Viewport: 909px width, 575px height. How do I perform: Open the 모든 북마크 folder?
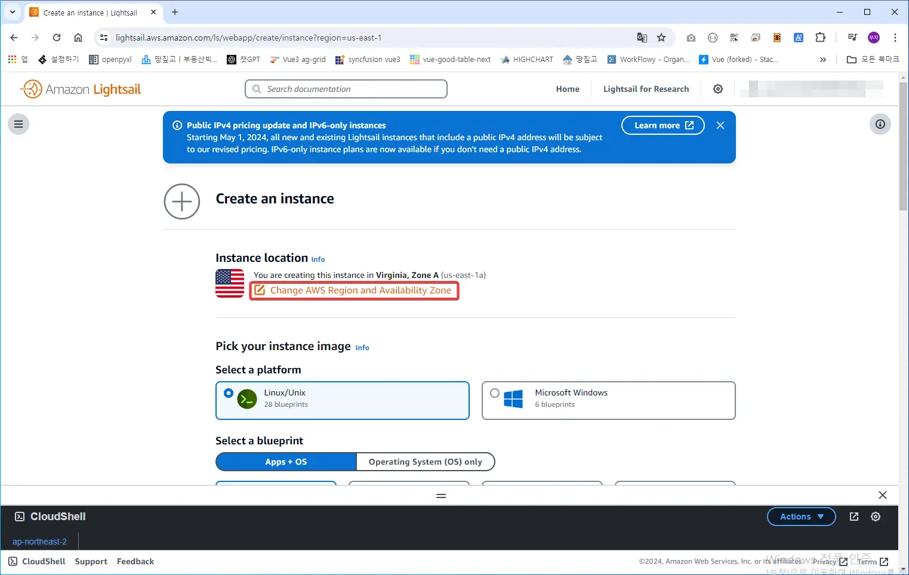pos(873,60)
